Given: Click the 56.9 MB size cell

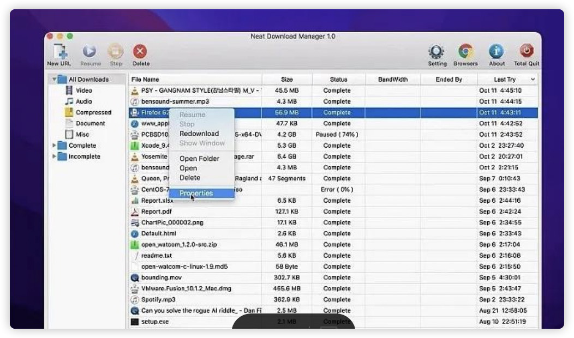Looking at the screenshot, I should (286, 112).
